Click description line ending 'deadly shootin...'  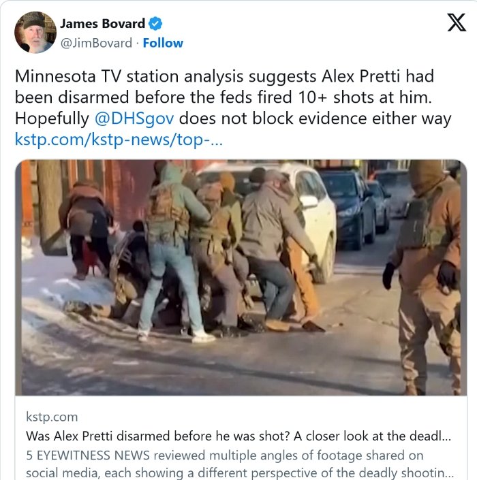coord(240,473)
